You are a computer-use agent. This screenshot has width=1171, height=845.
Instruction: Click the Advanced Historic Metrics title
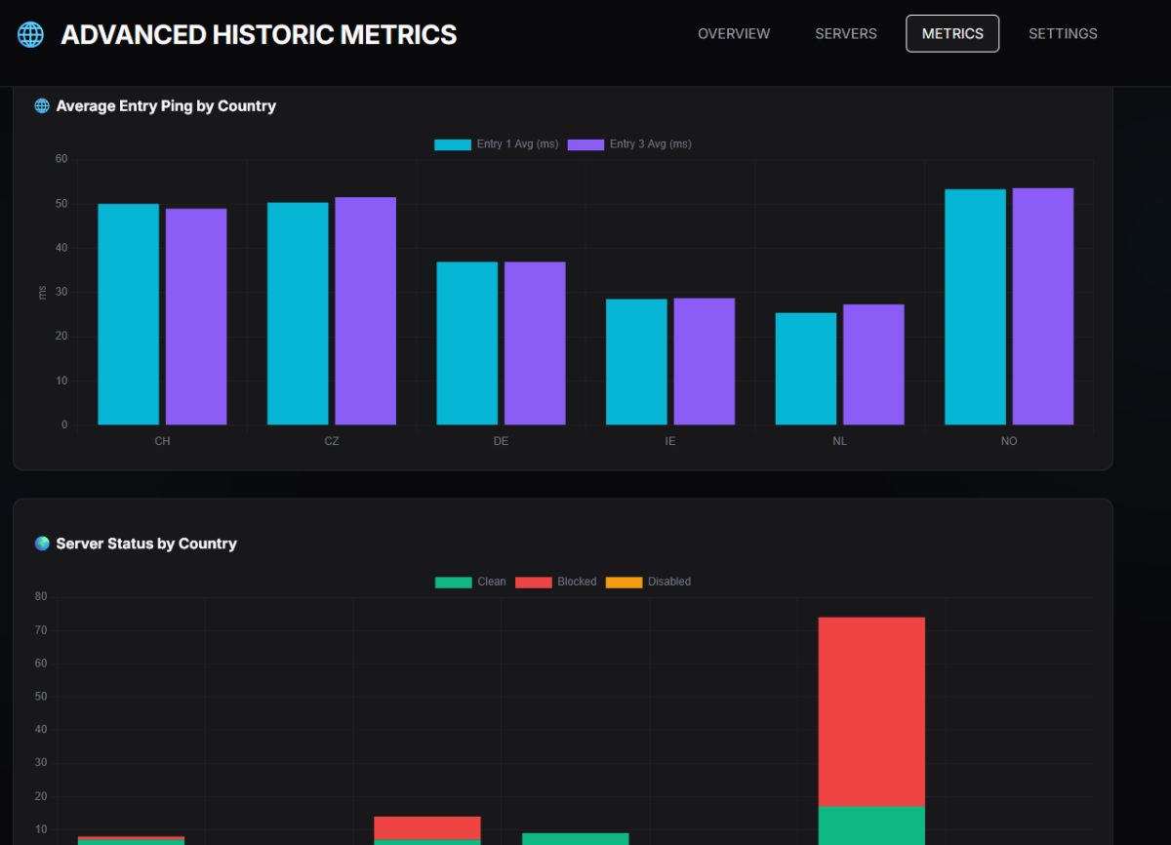click(259, 35)
